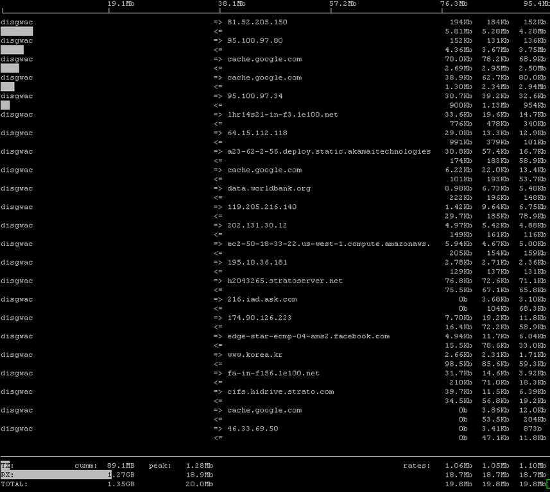Click the 216.iad.ask.com host entry

click(x=262, y=299)
